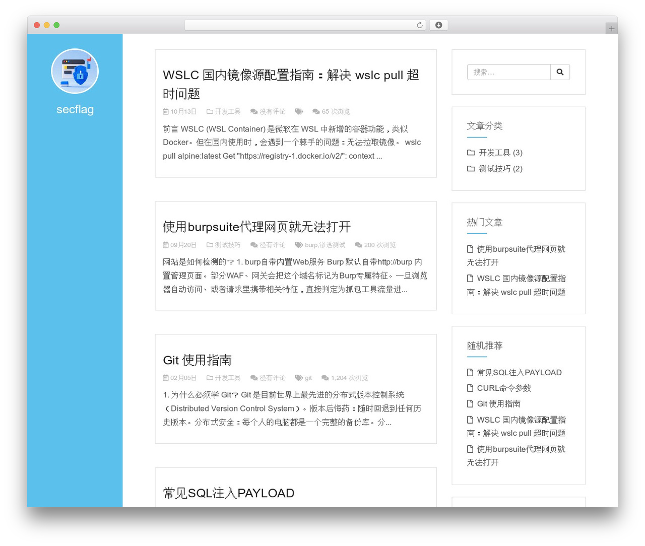Click the tag icon in WSLC post meta
Image resolution: width=645 pixels, height=546 pixels.
click(299, 112)
